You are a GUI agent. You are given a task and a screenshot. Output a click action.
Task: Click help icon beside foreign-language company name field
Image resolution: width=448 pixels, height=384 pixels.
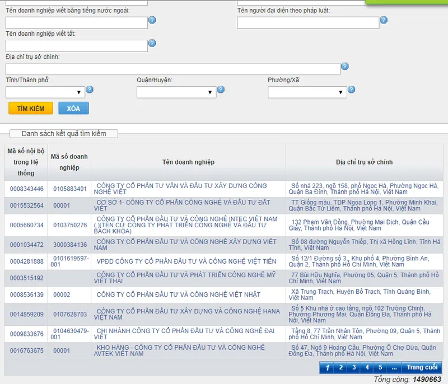tap(152, 20)
